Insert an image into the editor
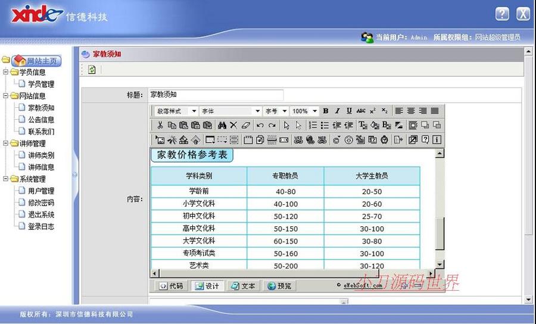The height and width of the screenshot is (324, 536). pos(160,140)
